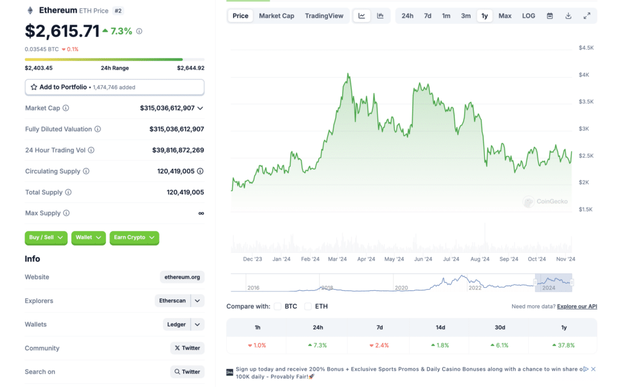Set chart range to Max
The height and width of the screenshot is (387, 619).
click(505, 16)
